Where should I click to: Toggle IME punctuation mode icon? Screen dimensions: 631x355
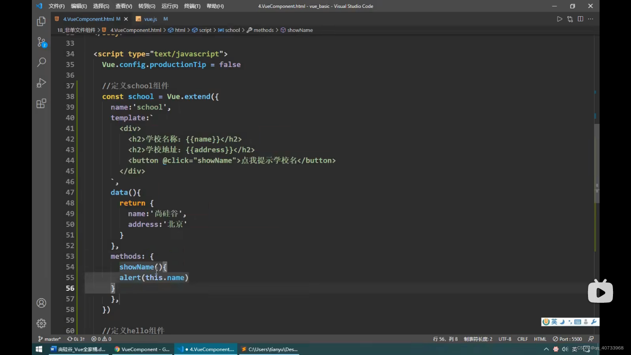(x=570, y=322)
